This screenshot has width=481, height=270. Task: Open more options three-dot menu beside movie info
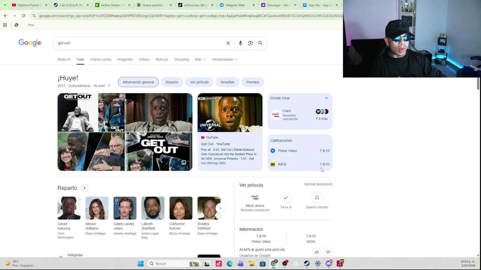tap(109, 86)
